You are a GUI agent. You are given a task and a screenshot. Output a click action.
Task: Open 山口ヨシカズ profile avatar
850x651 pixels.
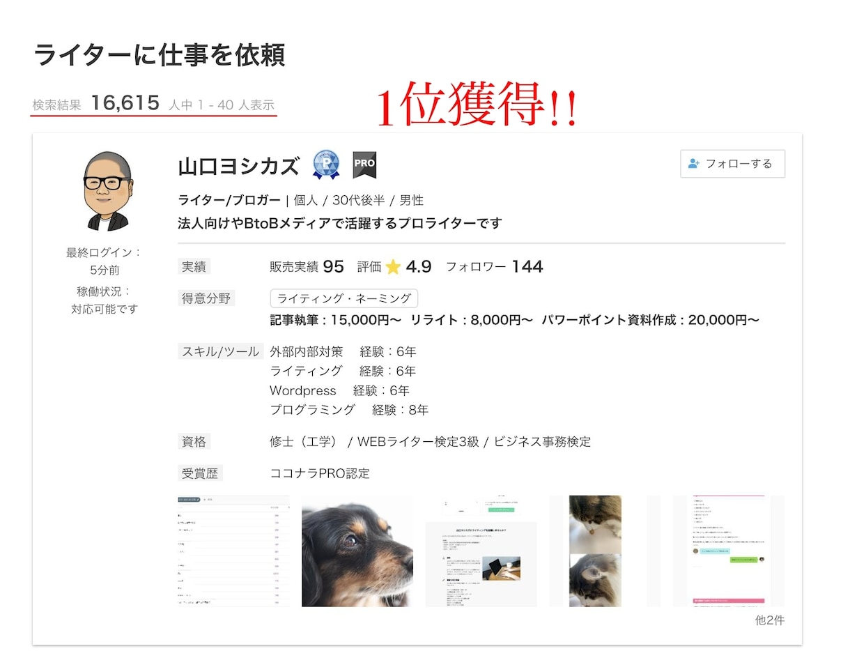107,190
